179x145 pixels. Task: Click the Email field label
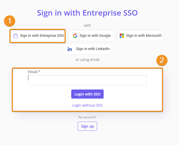click(33, 72)
